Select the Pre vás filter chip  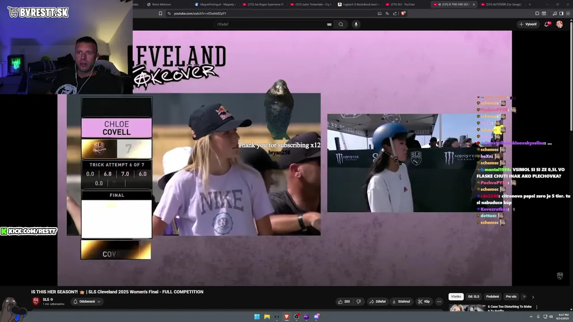coord(511,297)
